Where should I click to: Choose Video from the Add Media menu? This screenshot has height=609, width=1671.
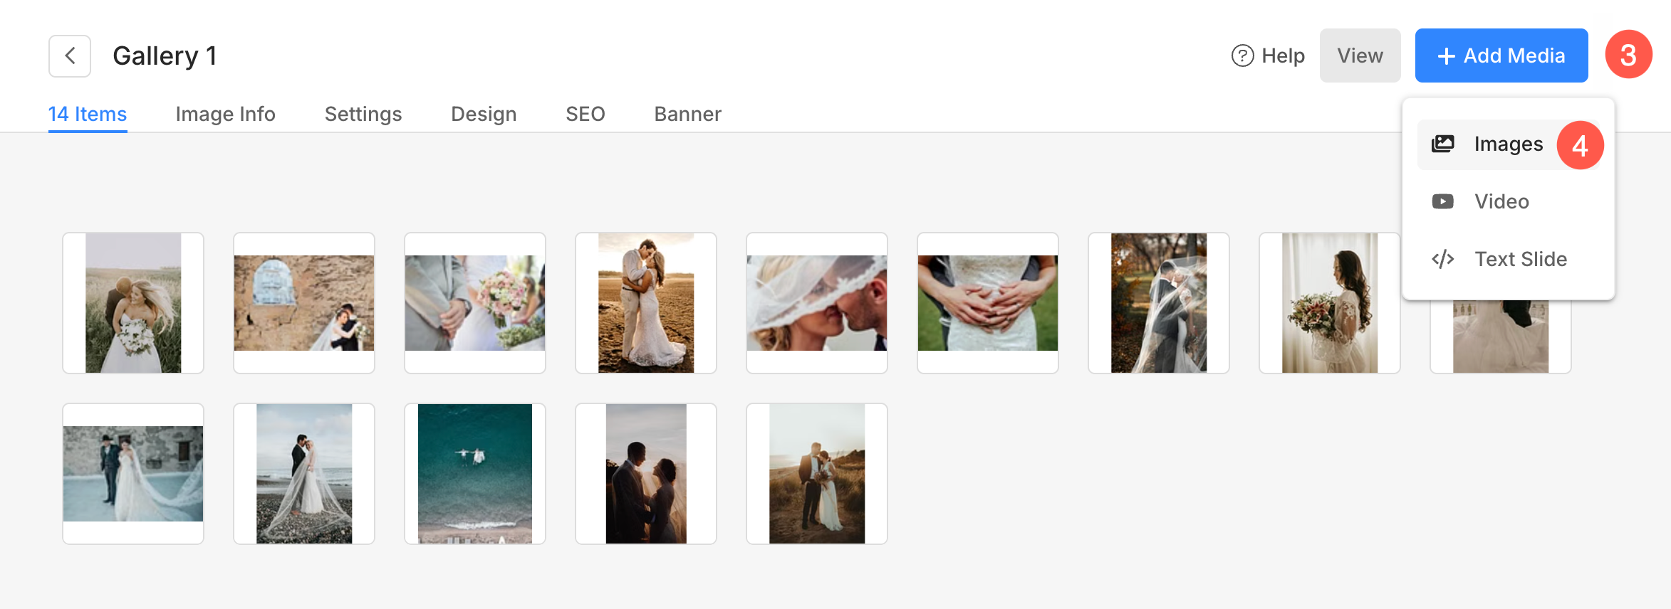1501,202
